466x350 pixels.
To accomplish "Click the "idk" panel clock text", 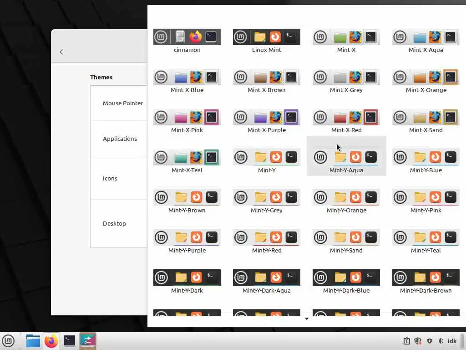I will pyautogui.click(x=452, y=341).
